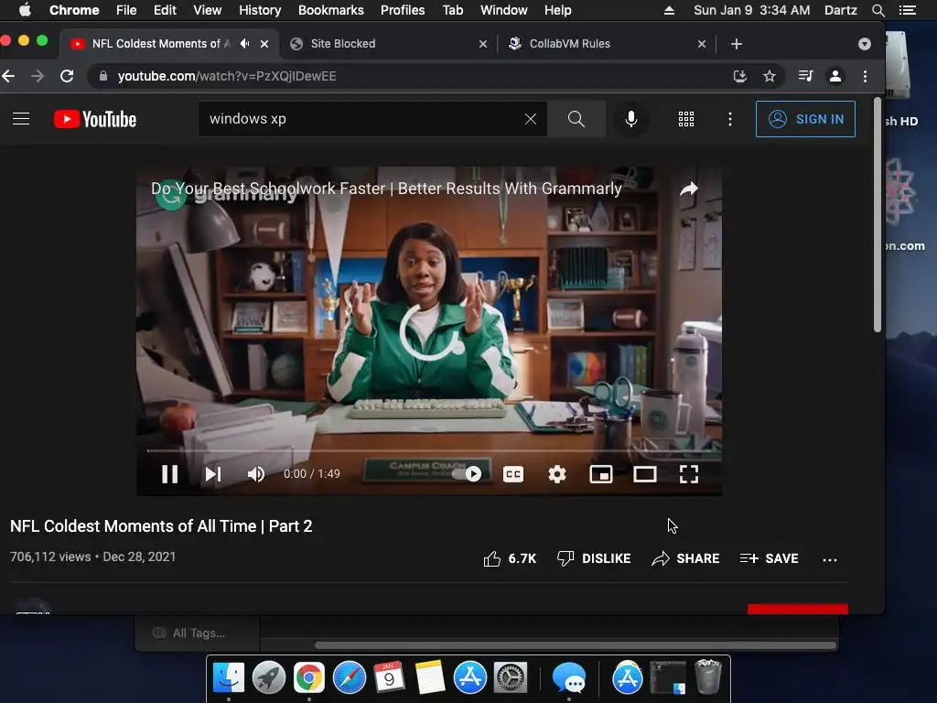Mute the video player volume
Screen dimensions: 937x703
click(x=256, y=474)
